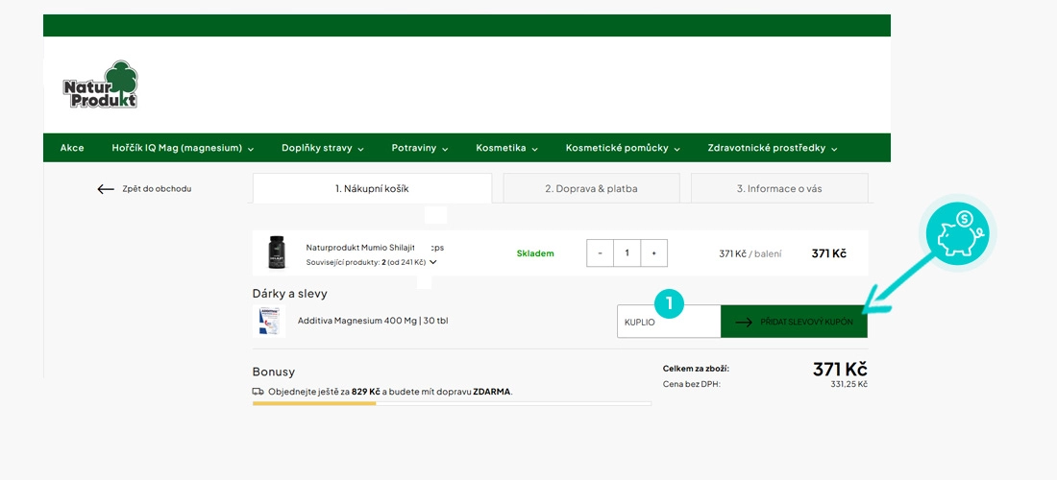The image size is (1057, 480).
Task: Switch to 2. Doprava & platba tab
Action: 591,188
